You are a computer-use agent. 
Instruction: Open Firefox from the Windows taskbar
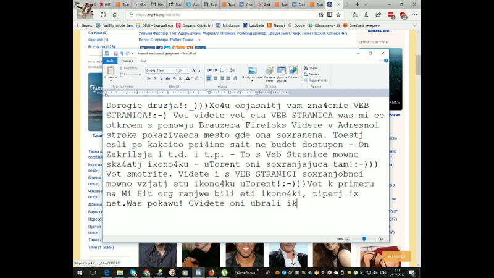211,272
